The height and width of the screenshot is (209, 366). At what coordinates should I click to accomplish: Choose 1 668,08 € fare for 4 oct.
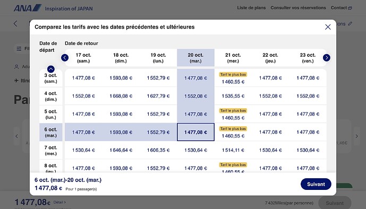[x=121, y=96]
